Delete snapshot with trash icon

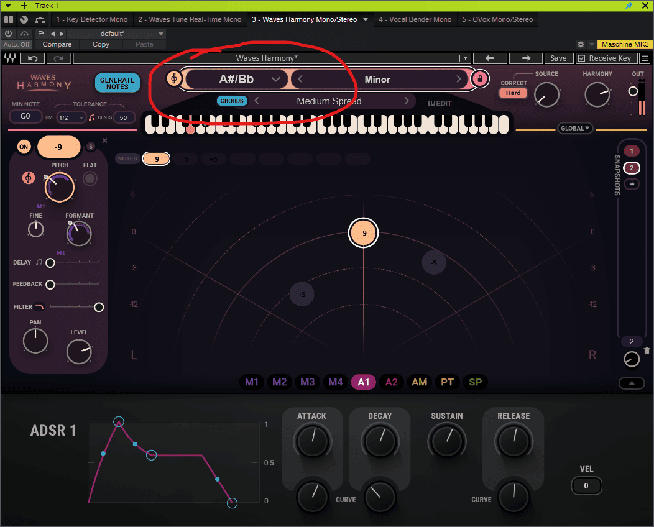click(647, 351)
